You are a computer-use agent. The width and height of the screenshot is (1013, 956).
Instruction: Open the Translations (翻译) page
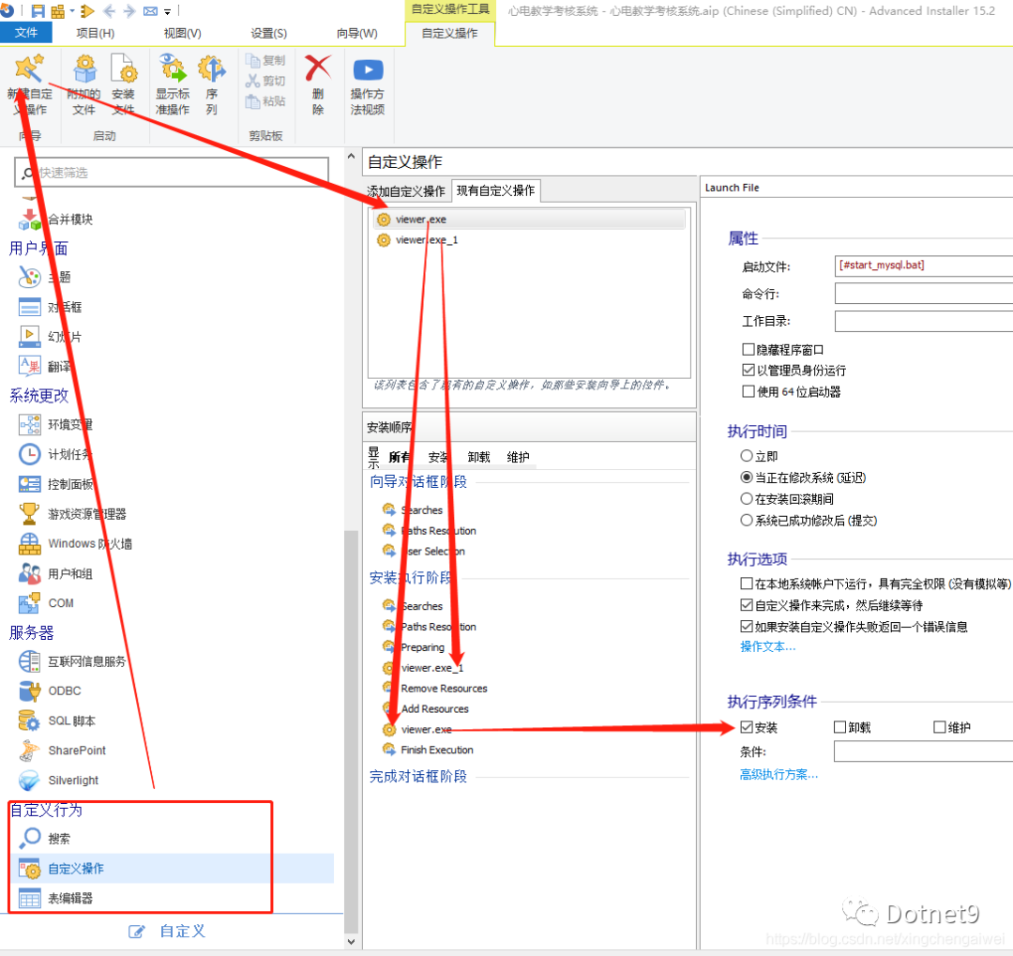[45, 367]
